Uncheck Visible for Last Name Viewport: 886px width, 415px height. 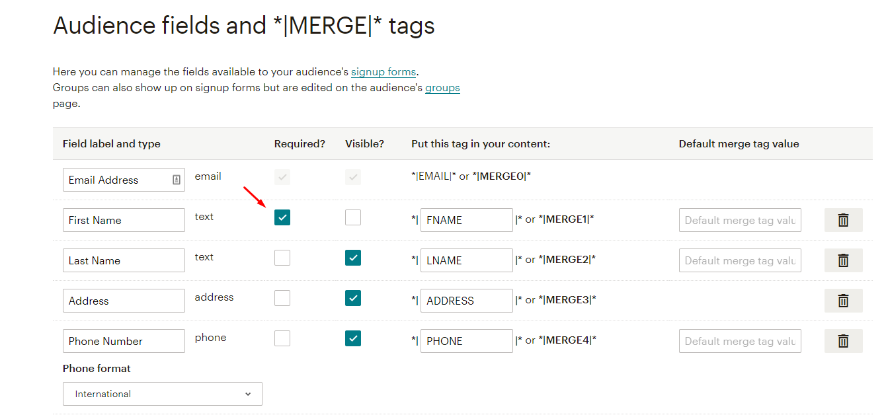353,258
